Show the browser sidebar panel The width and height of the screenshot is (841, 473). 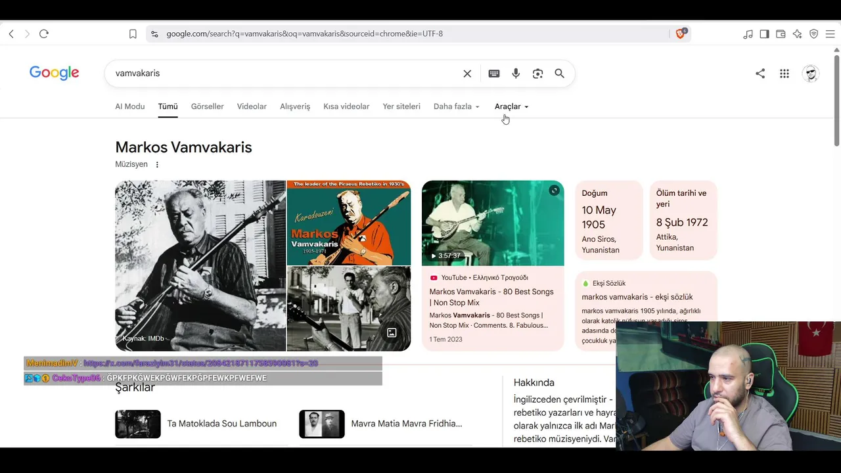[764, 34]
